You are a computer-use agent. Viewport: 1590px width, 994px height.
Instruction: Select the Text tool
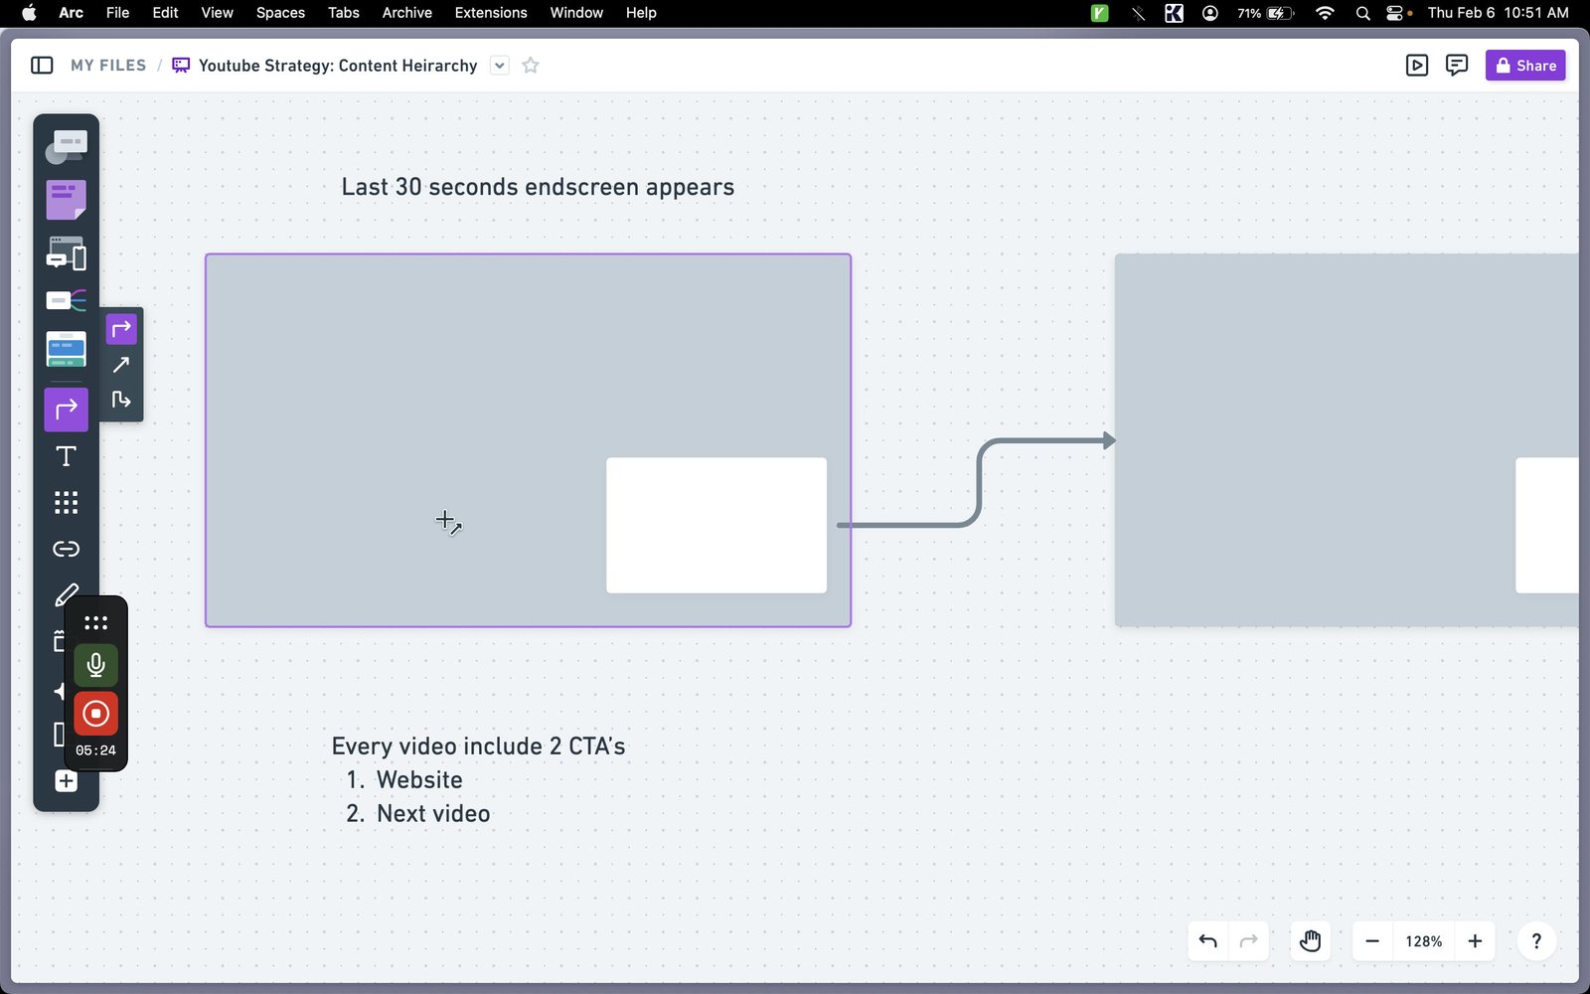click(66, 456)
